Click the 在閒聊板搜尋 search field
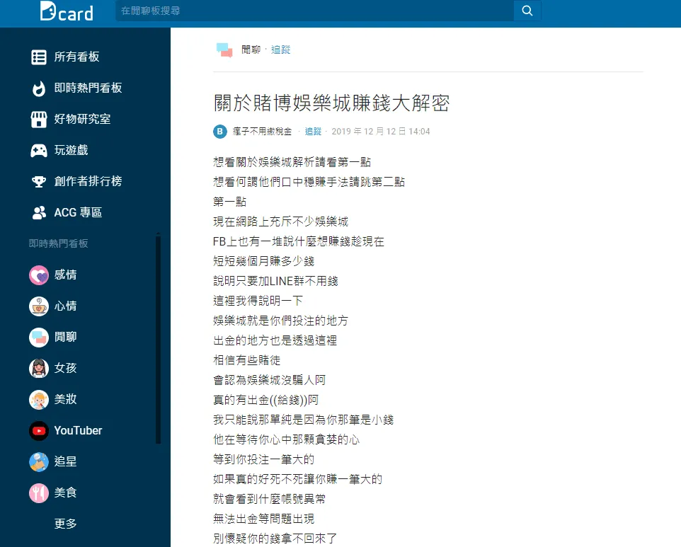 coord(314,11)
